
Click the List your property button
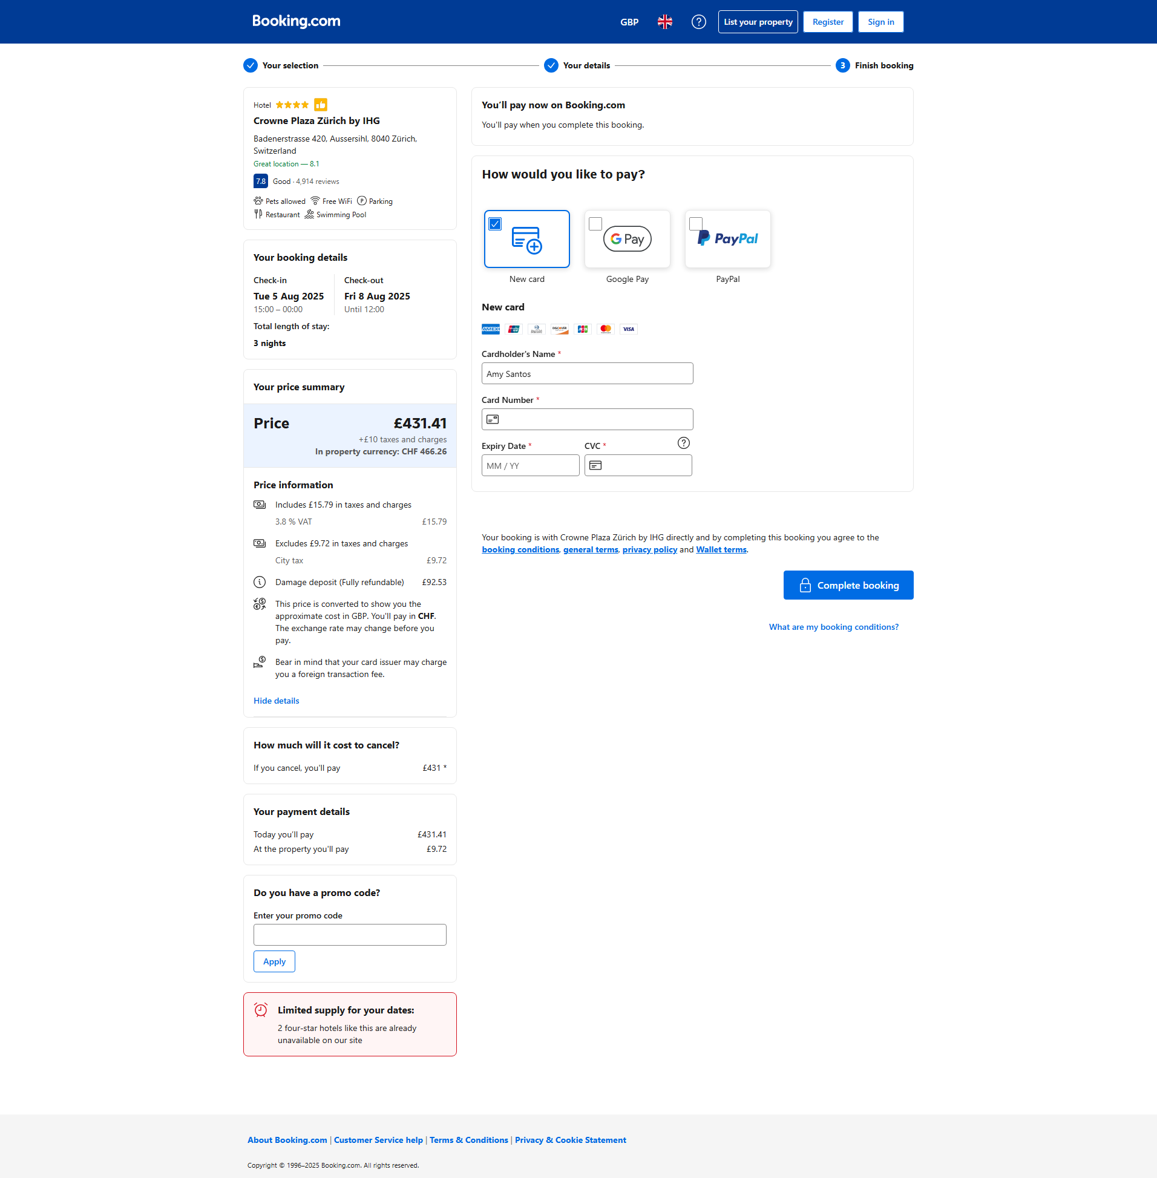pos(758,22)
